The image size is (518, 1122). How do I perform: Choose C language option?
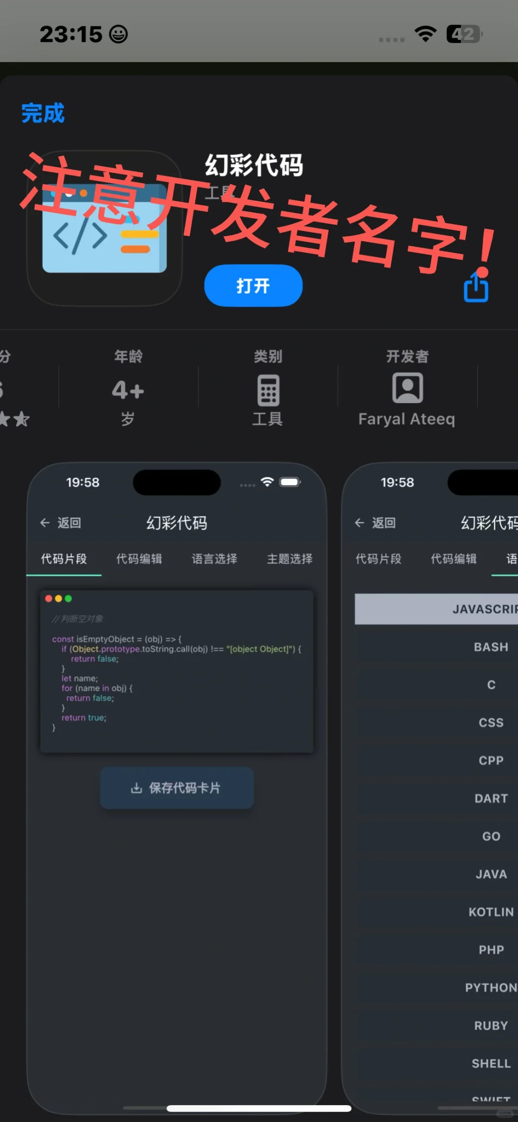point(491,685)
